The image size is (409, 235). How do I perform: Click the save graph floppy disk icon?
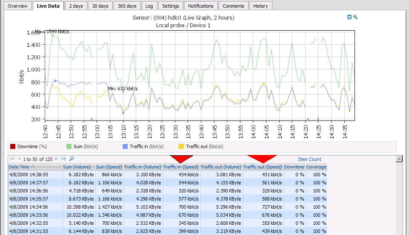point(349,17)
